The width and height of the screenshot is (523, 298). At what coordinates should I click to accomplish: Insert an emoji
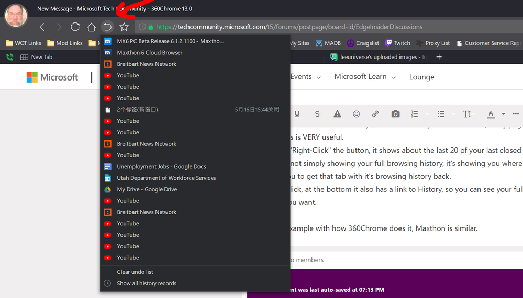pyautogui.click(x=356, y=114)
